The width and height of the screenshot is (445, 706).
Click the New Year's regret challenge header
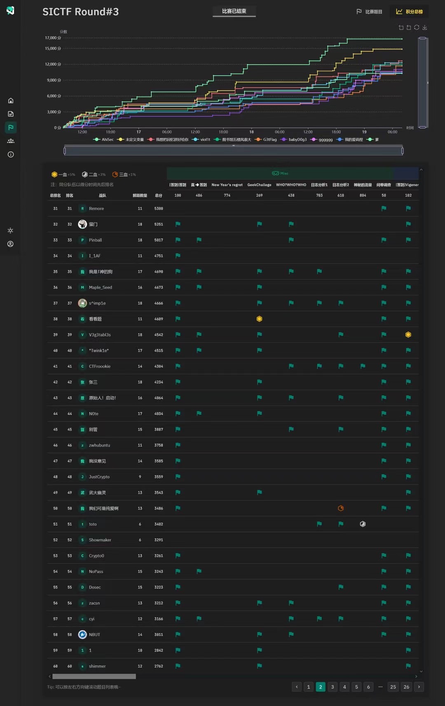(227, 185)
